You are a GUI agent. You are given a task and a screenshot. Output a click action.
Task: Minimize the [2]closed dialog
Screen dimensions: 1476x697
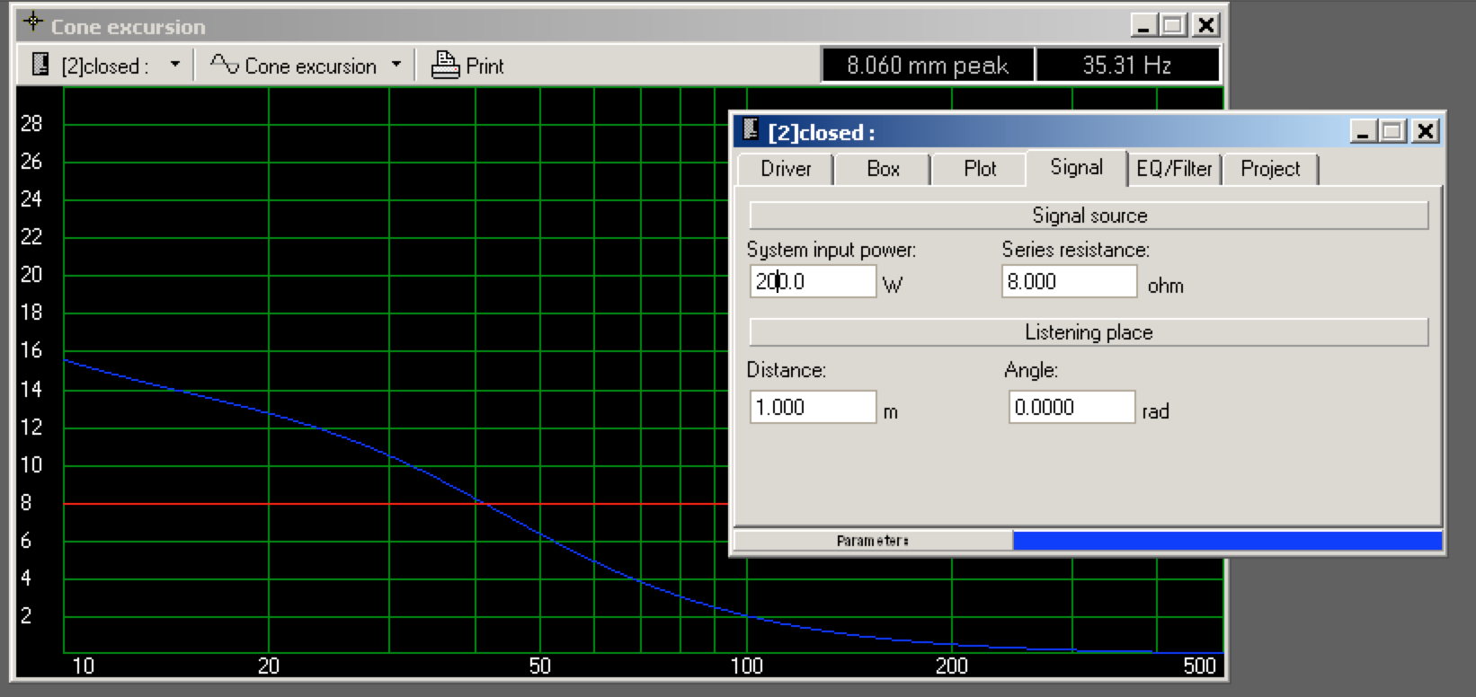tap(1363, 132)
